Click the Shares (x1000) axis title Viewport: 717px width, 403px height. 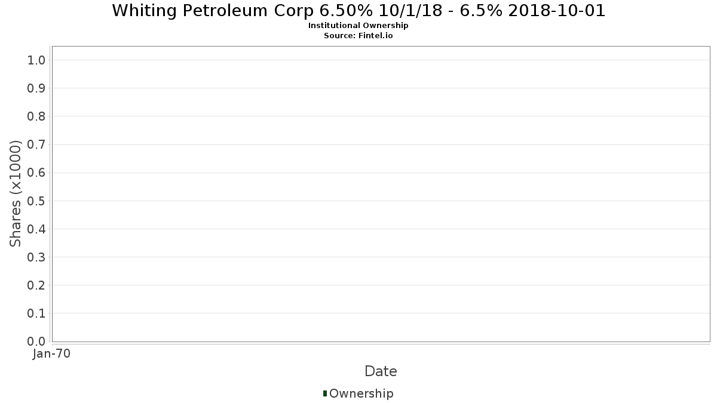(x=16, y=193)
